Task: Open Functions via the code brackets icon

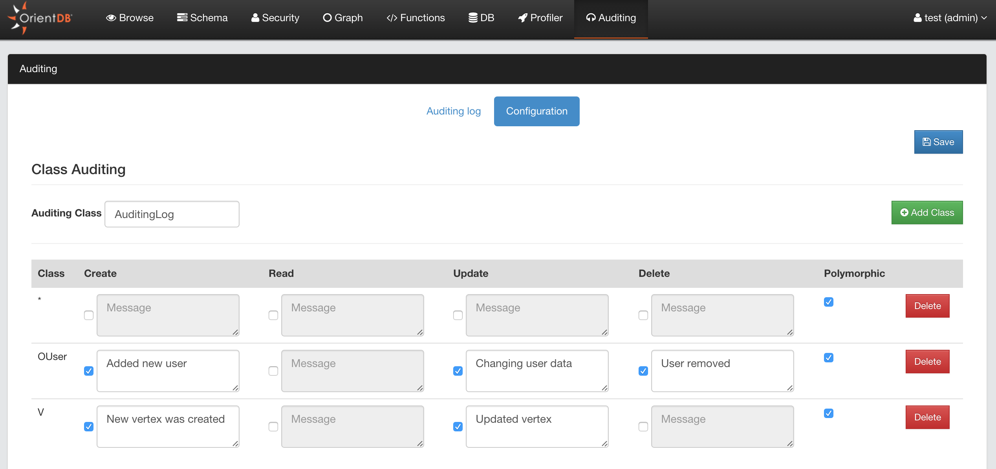Action: tap(392, 18)
